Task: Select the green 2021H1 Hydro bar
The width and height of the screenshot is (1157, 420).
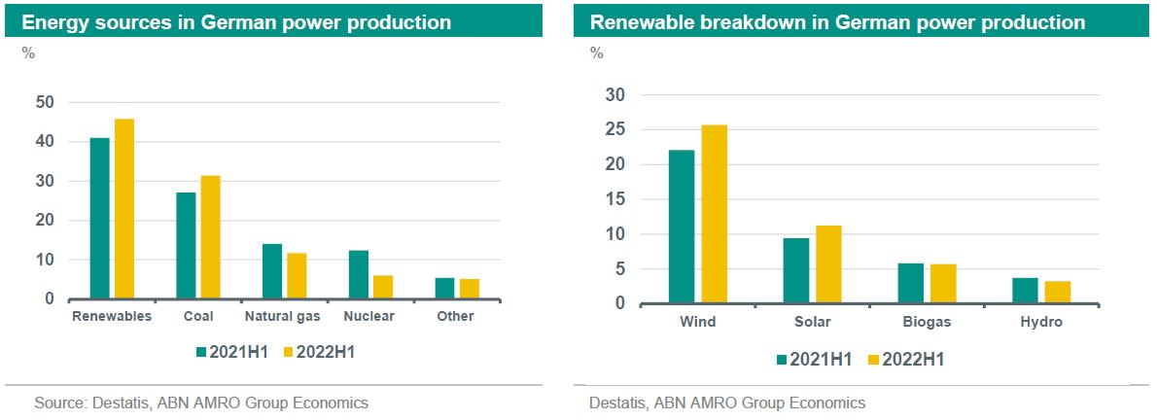Action: [1025, 291]
